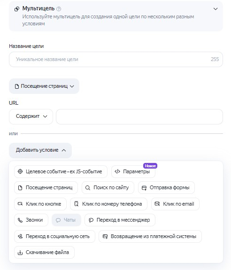231x270 pixels.
Task: Open the Содержит URL match dropdown
Action: (x=31, y=116)
